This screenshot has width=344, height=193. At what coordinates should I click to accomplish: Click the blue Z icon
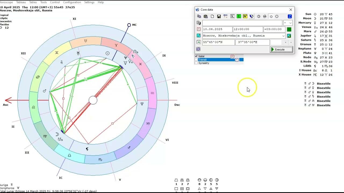(x=290, y=16)
